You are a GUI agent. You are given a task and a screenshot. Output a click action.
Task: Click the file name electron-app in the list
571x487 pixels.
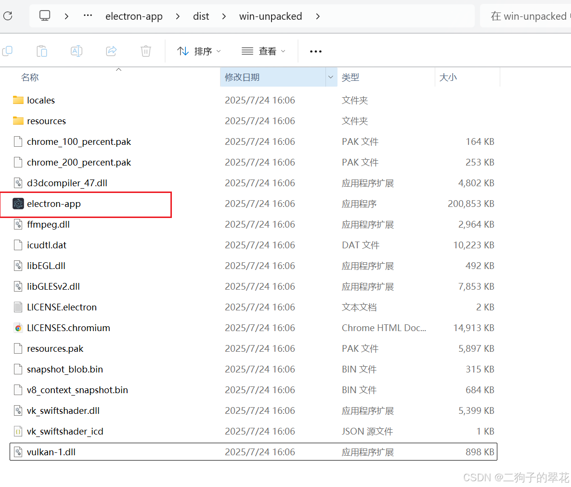tap(54, 204)
